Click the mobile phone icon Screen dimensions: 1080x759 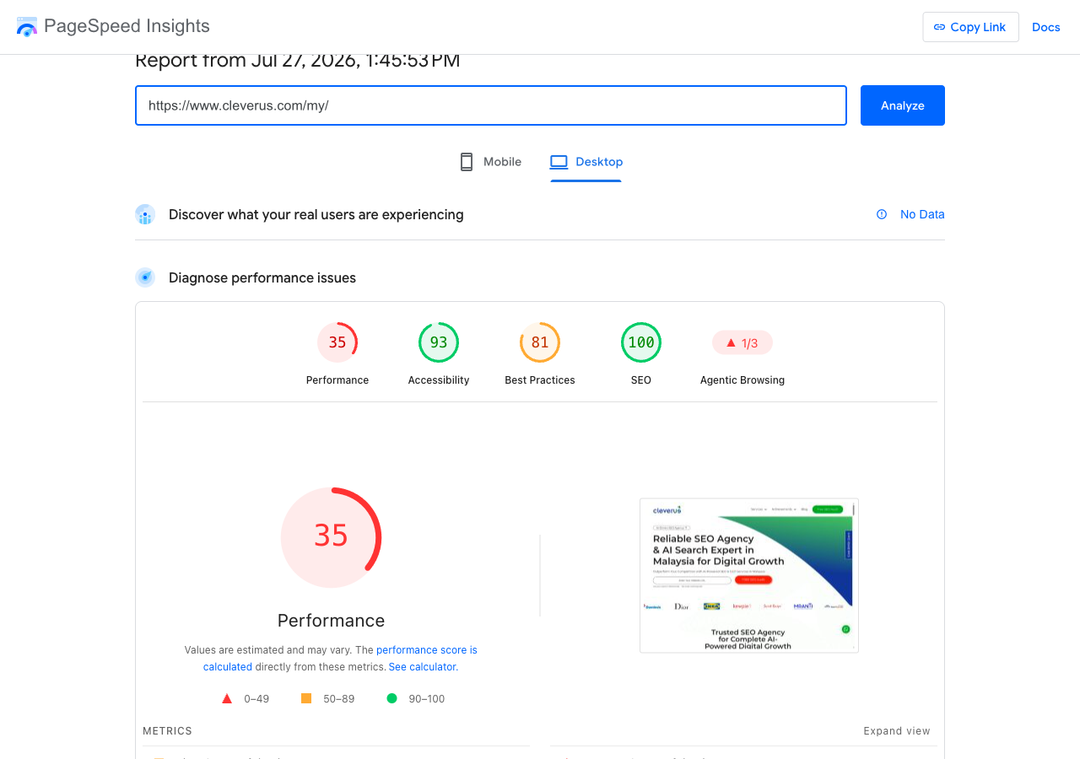[x=467, y=162]
